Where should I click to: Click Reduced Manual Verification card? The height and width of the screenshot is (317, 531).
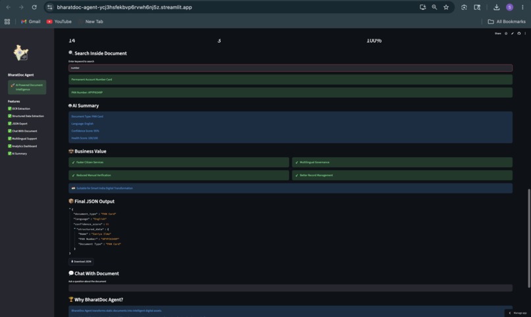pyautogui.click(x=179, y=175)
